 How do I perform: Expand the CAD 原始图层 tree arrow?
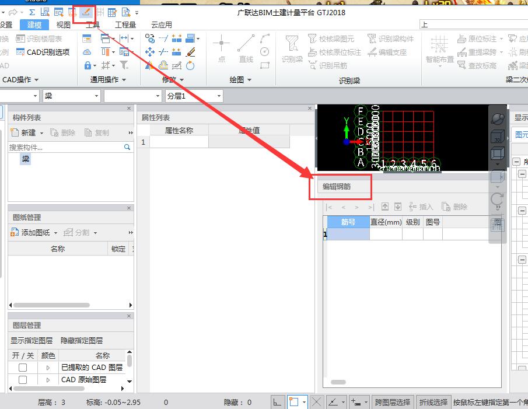pyautogui.click(x=48, y=380)
